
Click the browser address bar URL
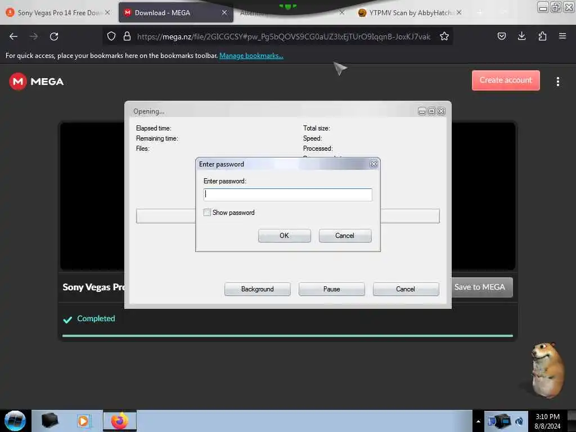pos(283,37)
